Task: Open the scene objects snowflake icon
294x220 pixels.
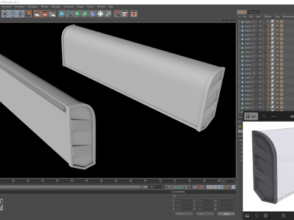Action: point(100,14)
